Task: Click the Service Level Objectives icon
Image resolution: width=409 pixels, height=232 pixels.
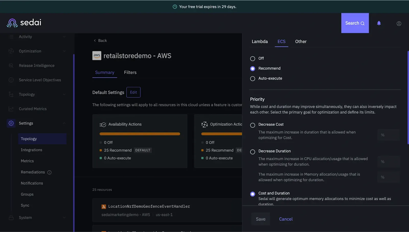Action: pyautogui.click(x=11, y=80)
